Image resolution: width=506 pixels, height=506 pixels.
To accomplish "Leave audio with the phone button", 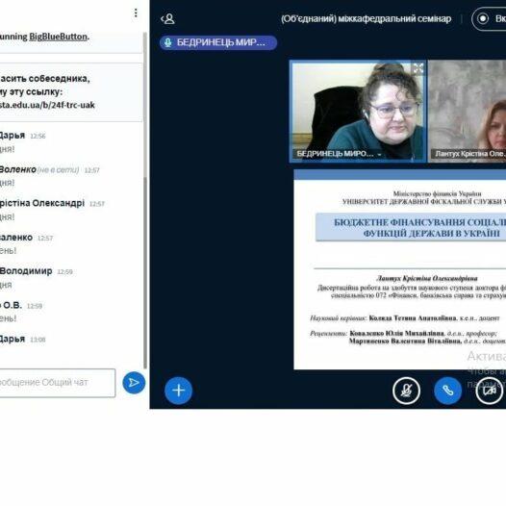I will (x=447, y=391).
